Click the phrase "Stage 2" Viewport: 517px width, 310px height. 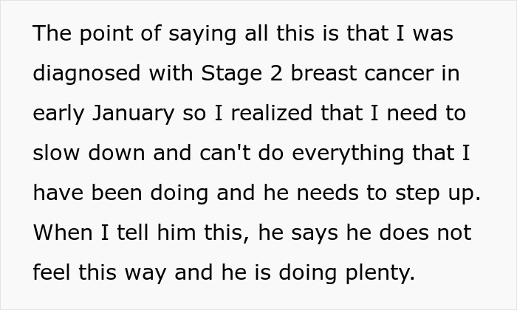tap(242, 74)
